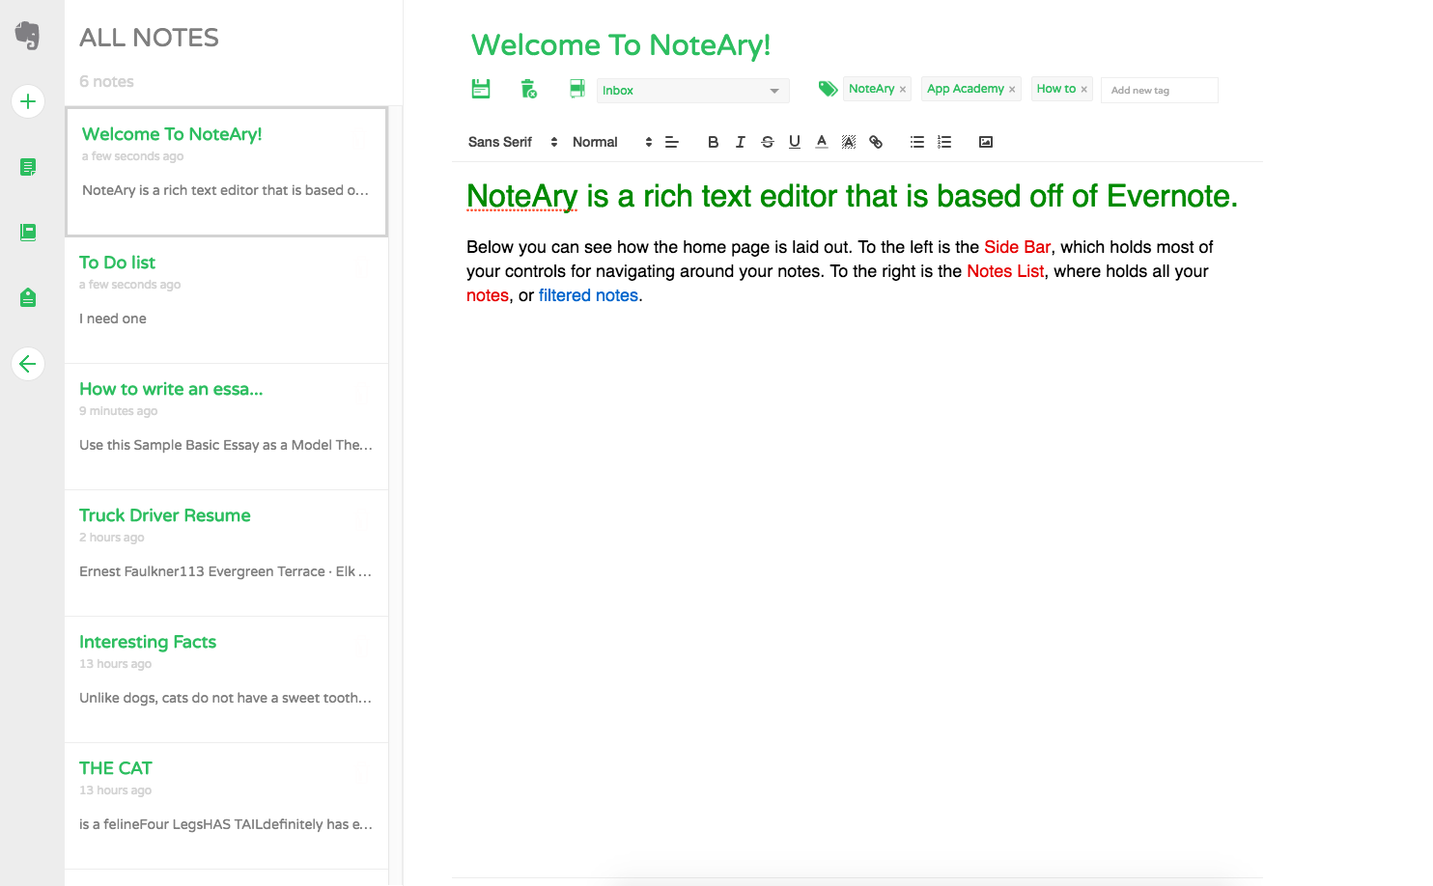Toggle bulleted list

pyautogui.click(x=917, y=142)
